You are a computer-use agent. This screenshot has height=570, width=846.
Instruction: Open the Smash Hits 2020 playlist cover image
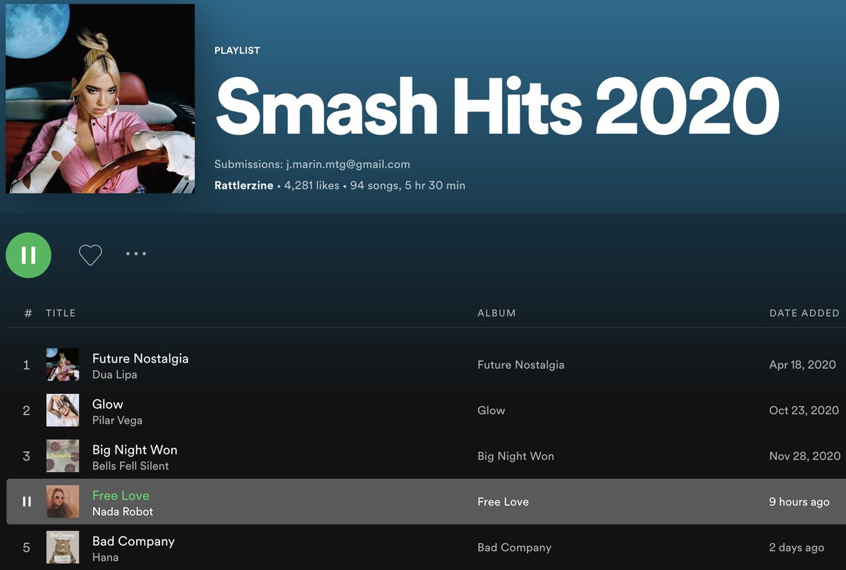(x=100, y=99)
